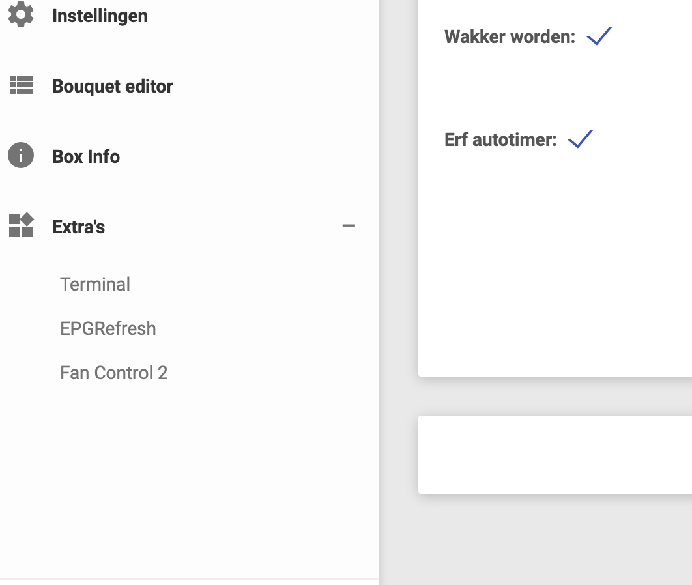This screenshot has width=692, height=585.
Task: Click the Extra's widgets icon
Action: [21, 225]
